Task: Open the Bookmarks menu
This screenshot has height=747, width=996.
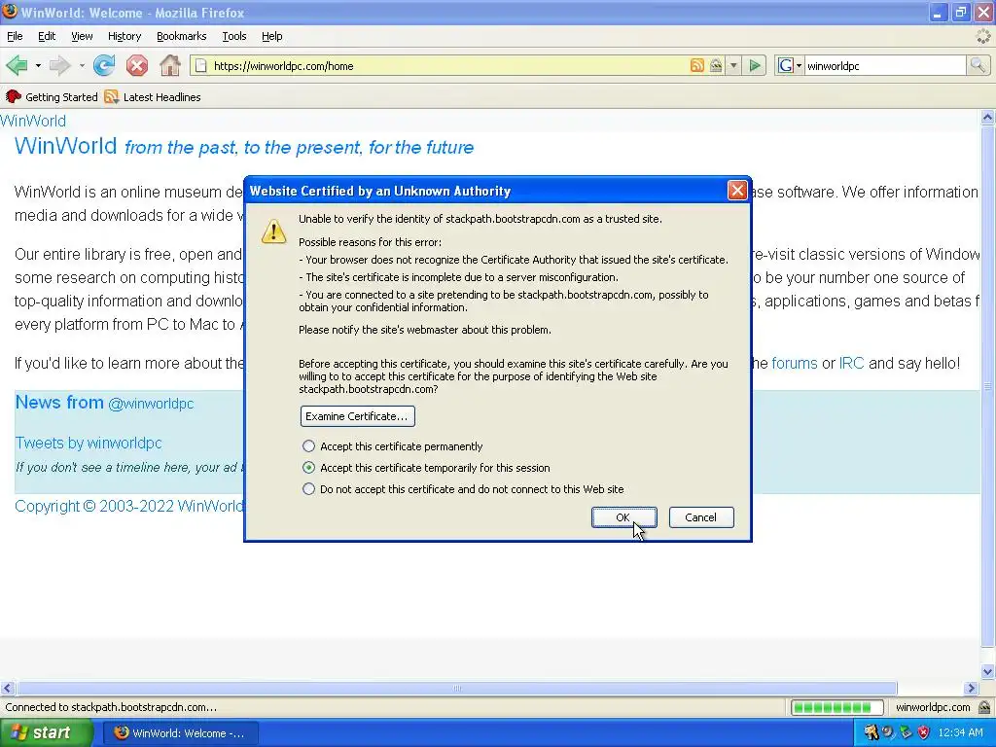Action: coord(182,36)
